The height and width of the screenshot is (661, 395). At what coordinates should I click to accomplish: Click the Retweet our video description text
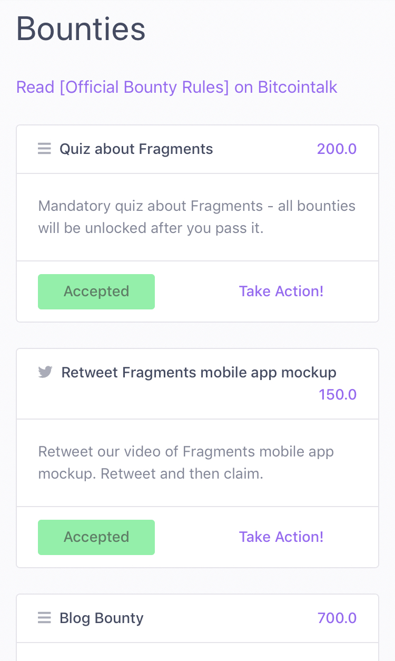coord(186,462)
